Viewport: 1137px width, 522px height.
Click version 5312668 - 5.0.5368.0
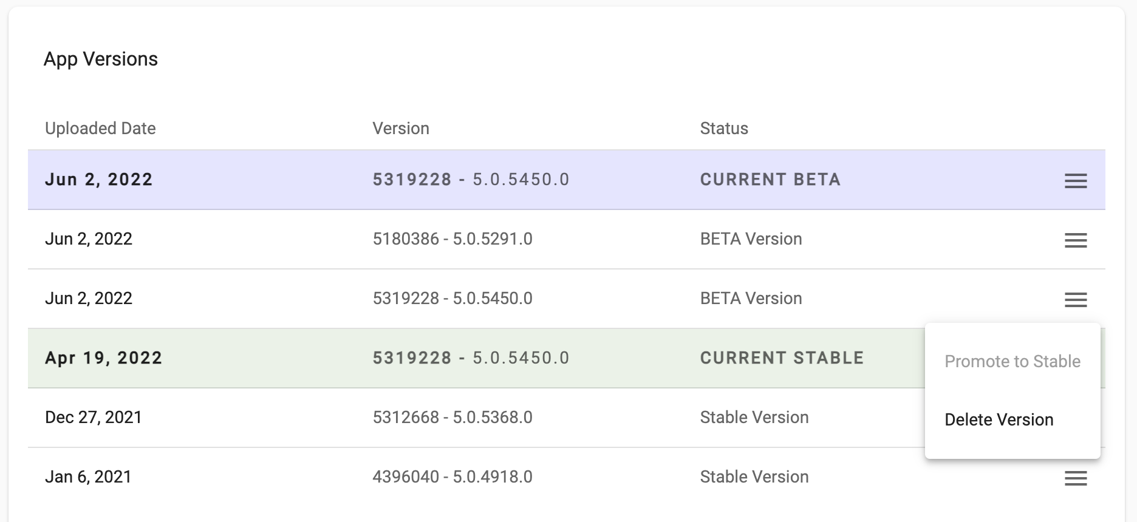(x=452, y=417)
